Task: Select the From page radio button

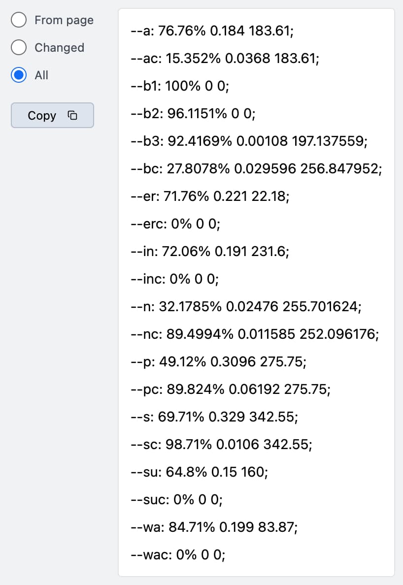Action: point(19,20)
